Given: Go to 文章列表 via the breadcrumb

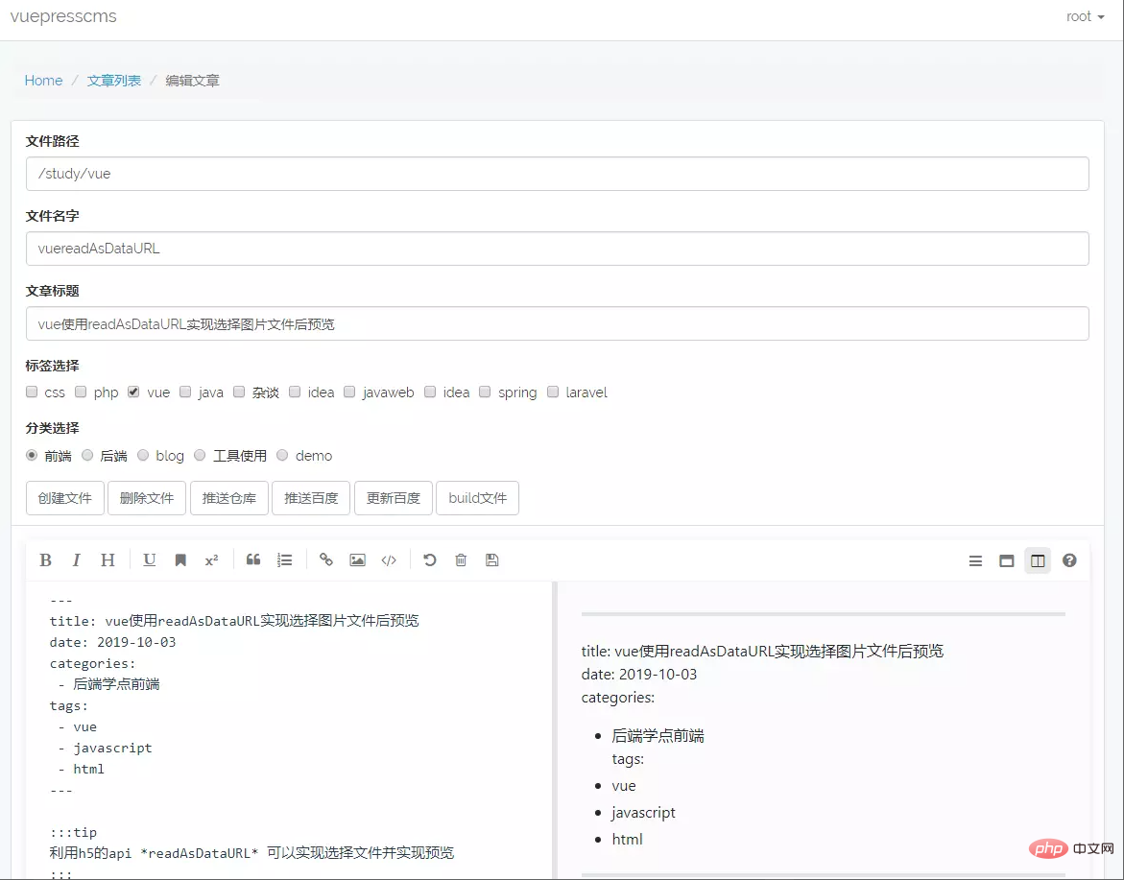Looking at the screenshot, I should [x=113, y=81].
